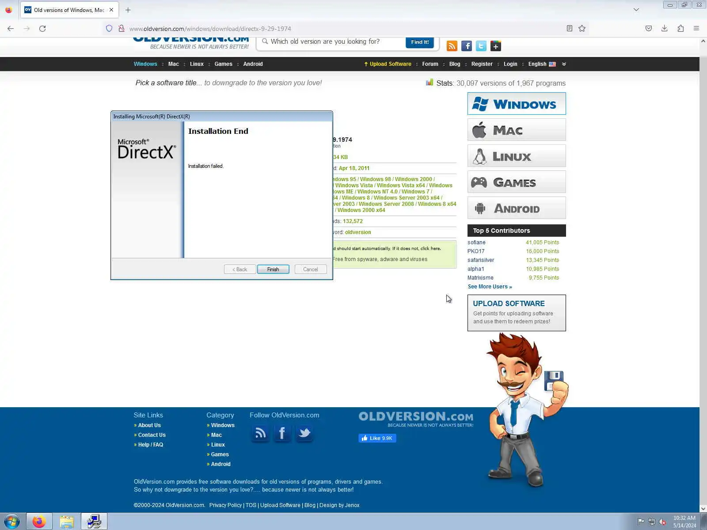Click the Google Plus icon in header

pos(495,46)
